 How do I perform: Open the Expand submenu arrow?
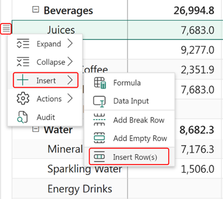point(70,44)
